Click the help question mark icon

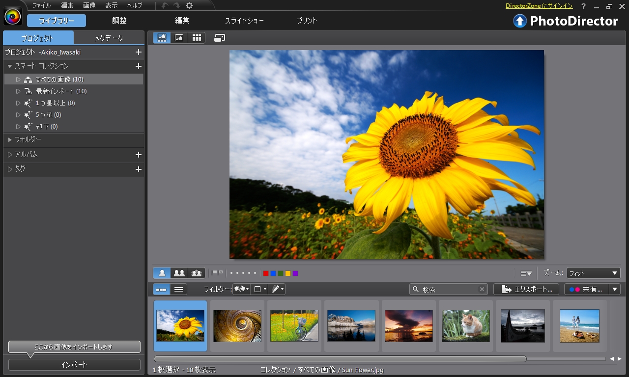point(583,6)
